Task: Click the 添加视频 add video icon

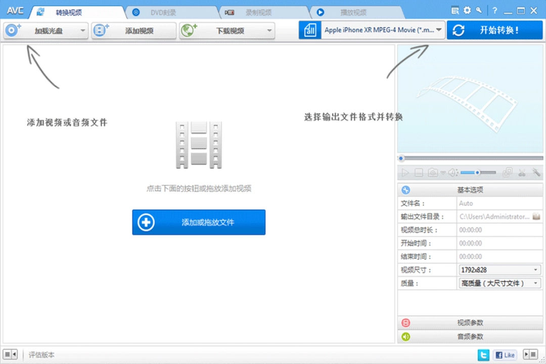Action: 101,30
